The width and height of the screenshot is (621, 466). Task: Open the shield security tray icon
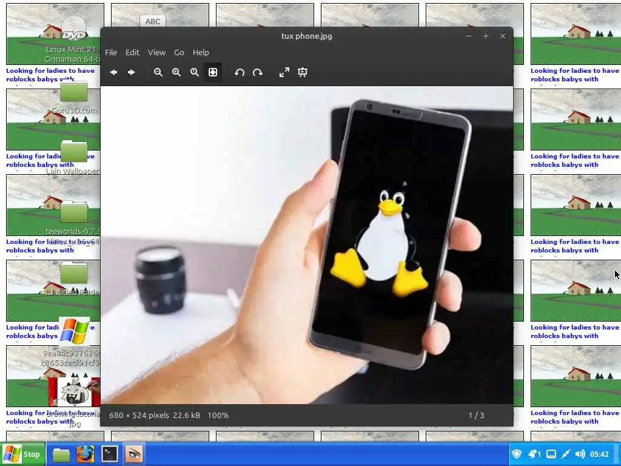[x=517, y=454]
